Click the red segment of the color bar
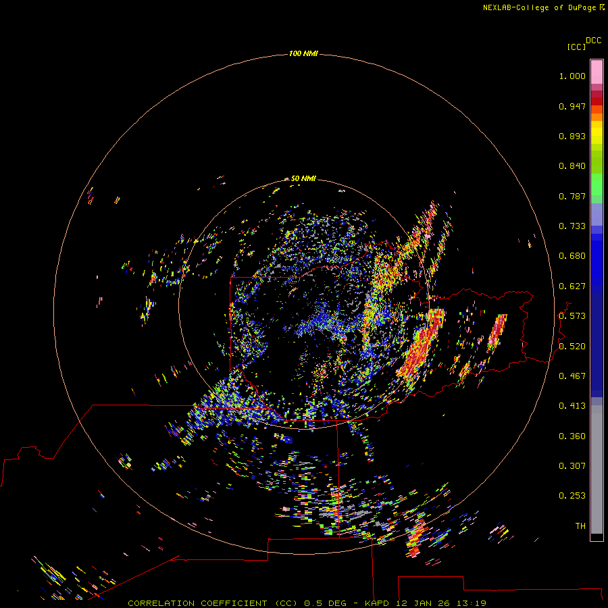The image size is (608, 608). [x=597, y=101]
